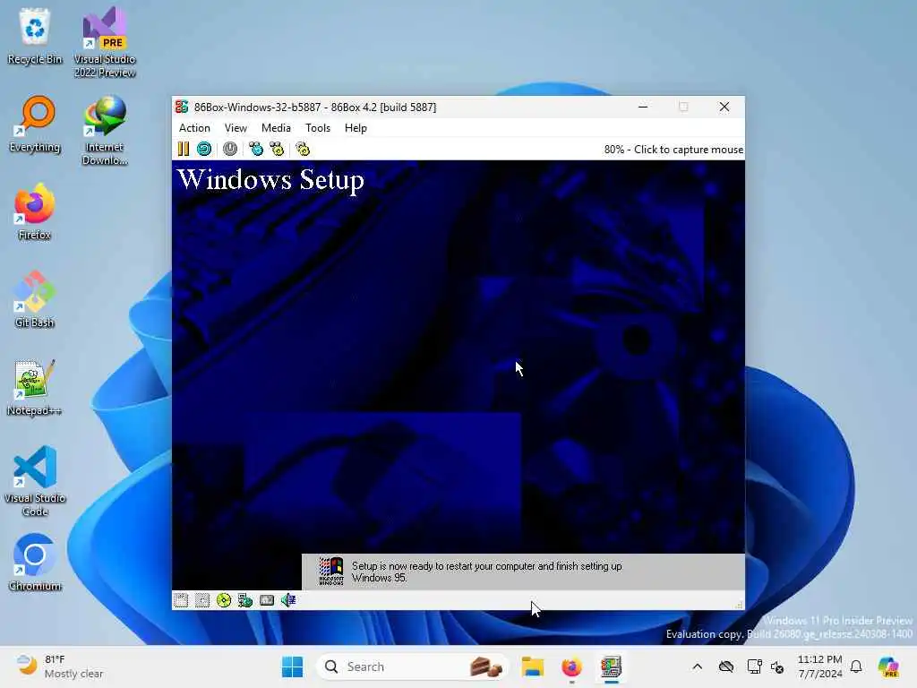Click the grey hard disk status icon
The width and height of the screenshot is (917, 688).
pyautogui.click(x=267, y=600)
